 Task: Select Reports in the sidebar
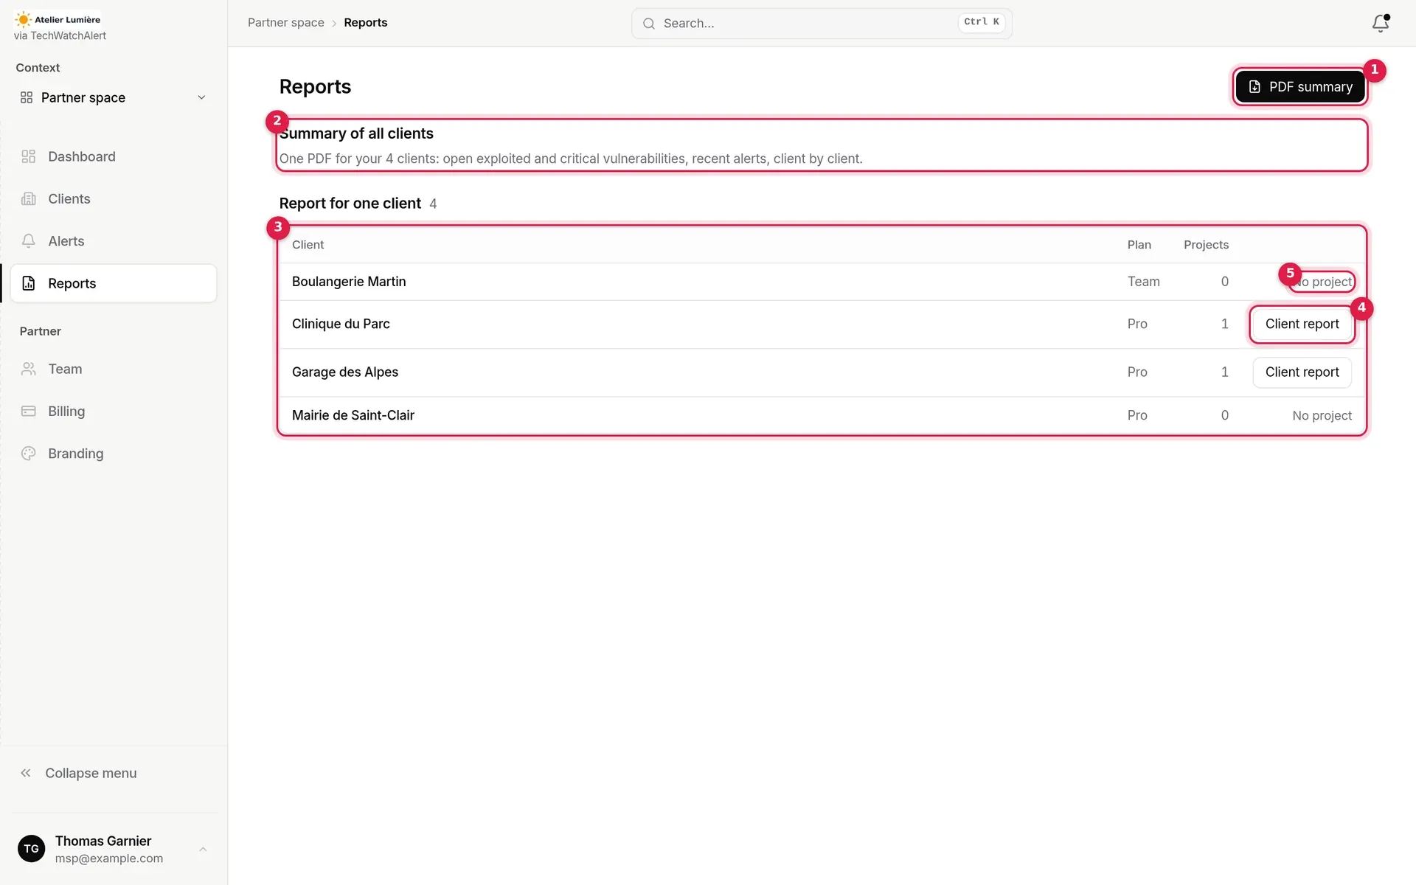coord(114,283)
